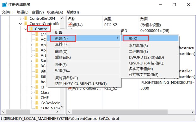Maximize the Registry Editor window
This screenshot has height=122, width=196.
point(174,5)
